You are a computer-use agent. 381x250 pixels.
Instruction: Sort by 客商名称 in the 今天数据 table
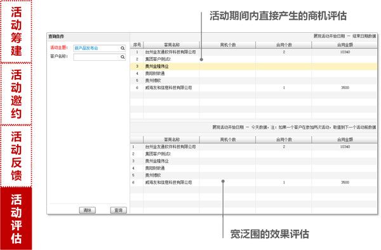point(171,140)
